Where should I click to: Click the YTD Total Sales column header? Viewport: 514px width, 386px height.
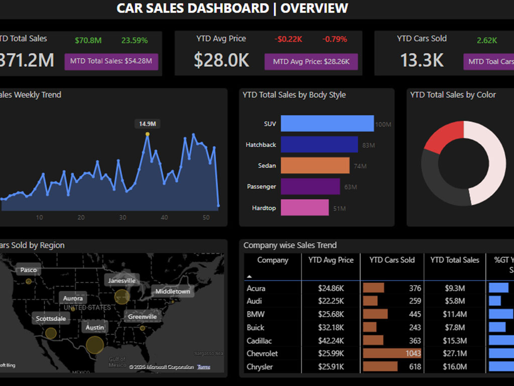tap(455, 260)
